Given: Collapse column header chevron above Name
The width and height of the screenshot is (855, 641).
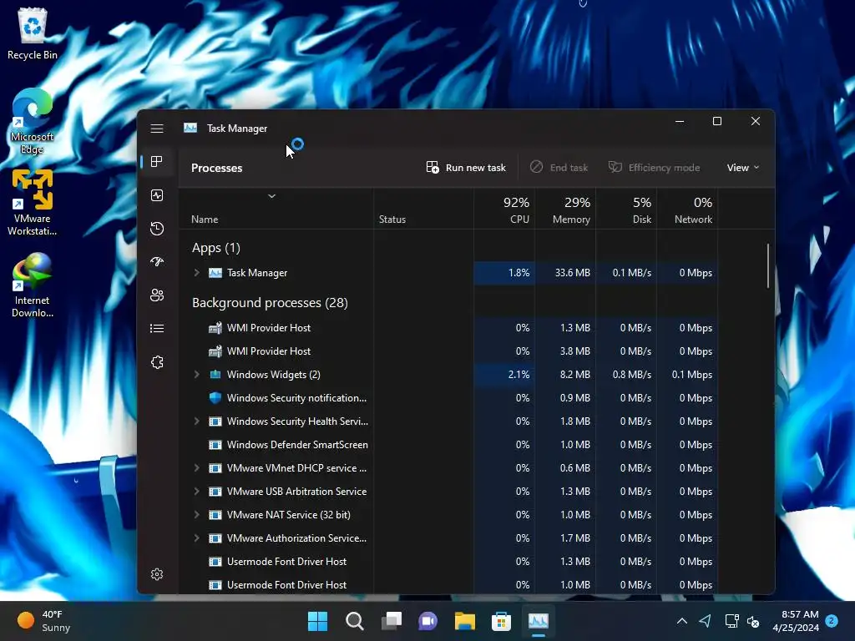Looking at the screenshot, I should (x=271, y=196).
